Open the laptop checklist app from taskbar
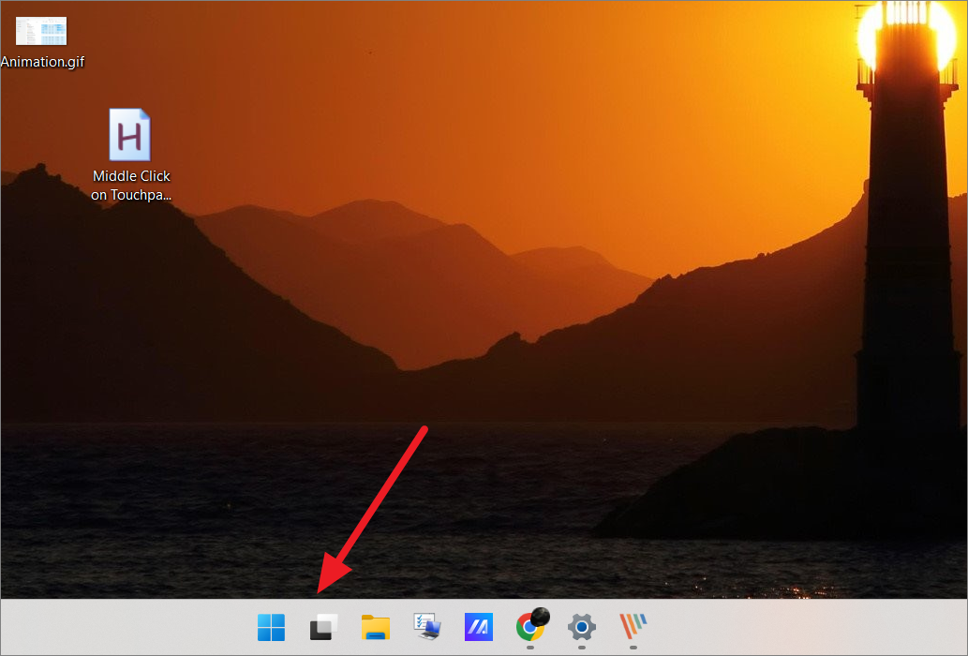The image size is (968, 656). (426, 628)
